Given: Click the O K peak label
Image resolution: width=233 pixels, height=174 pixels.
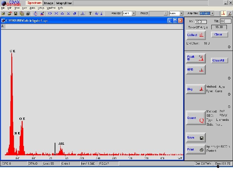Looking at the screenshot, I should pyautogui.click(x=22, y=119).
